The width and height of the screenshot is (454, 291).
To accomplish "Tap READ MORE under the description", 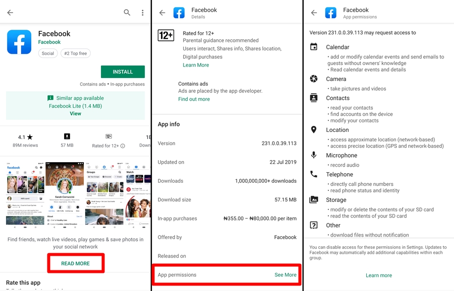I will 76,263.
